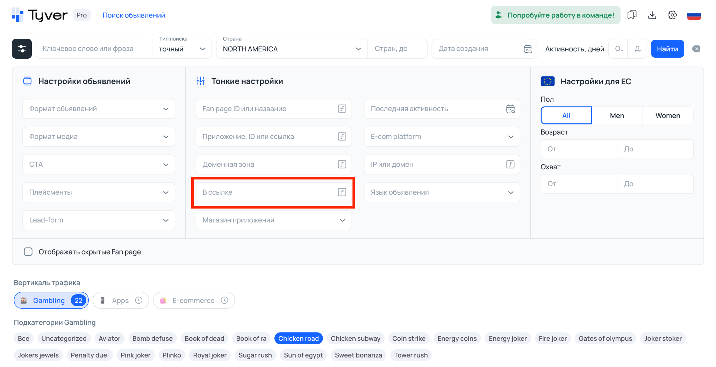
Task: Click Joker stoker chip
Action: (663, 338)
